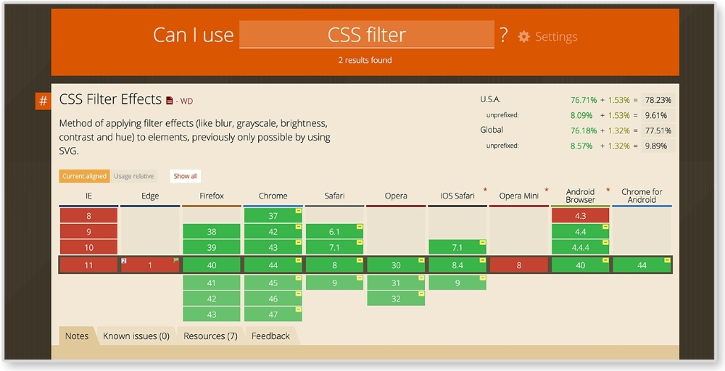
Task: Select the Firefox 40 cell
Action: click(211, 265)
